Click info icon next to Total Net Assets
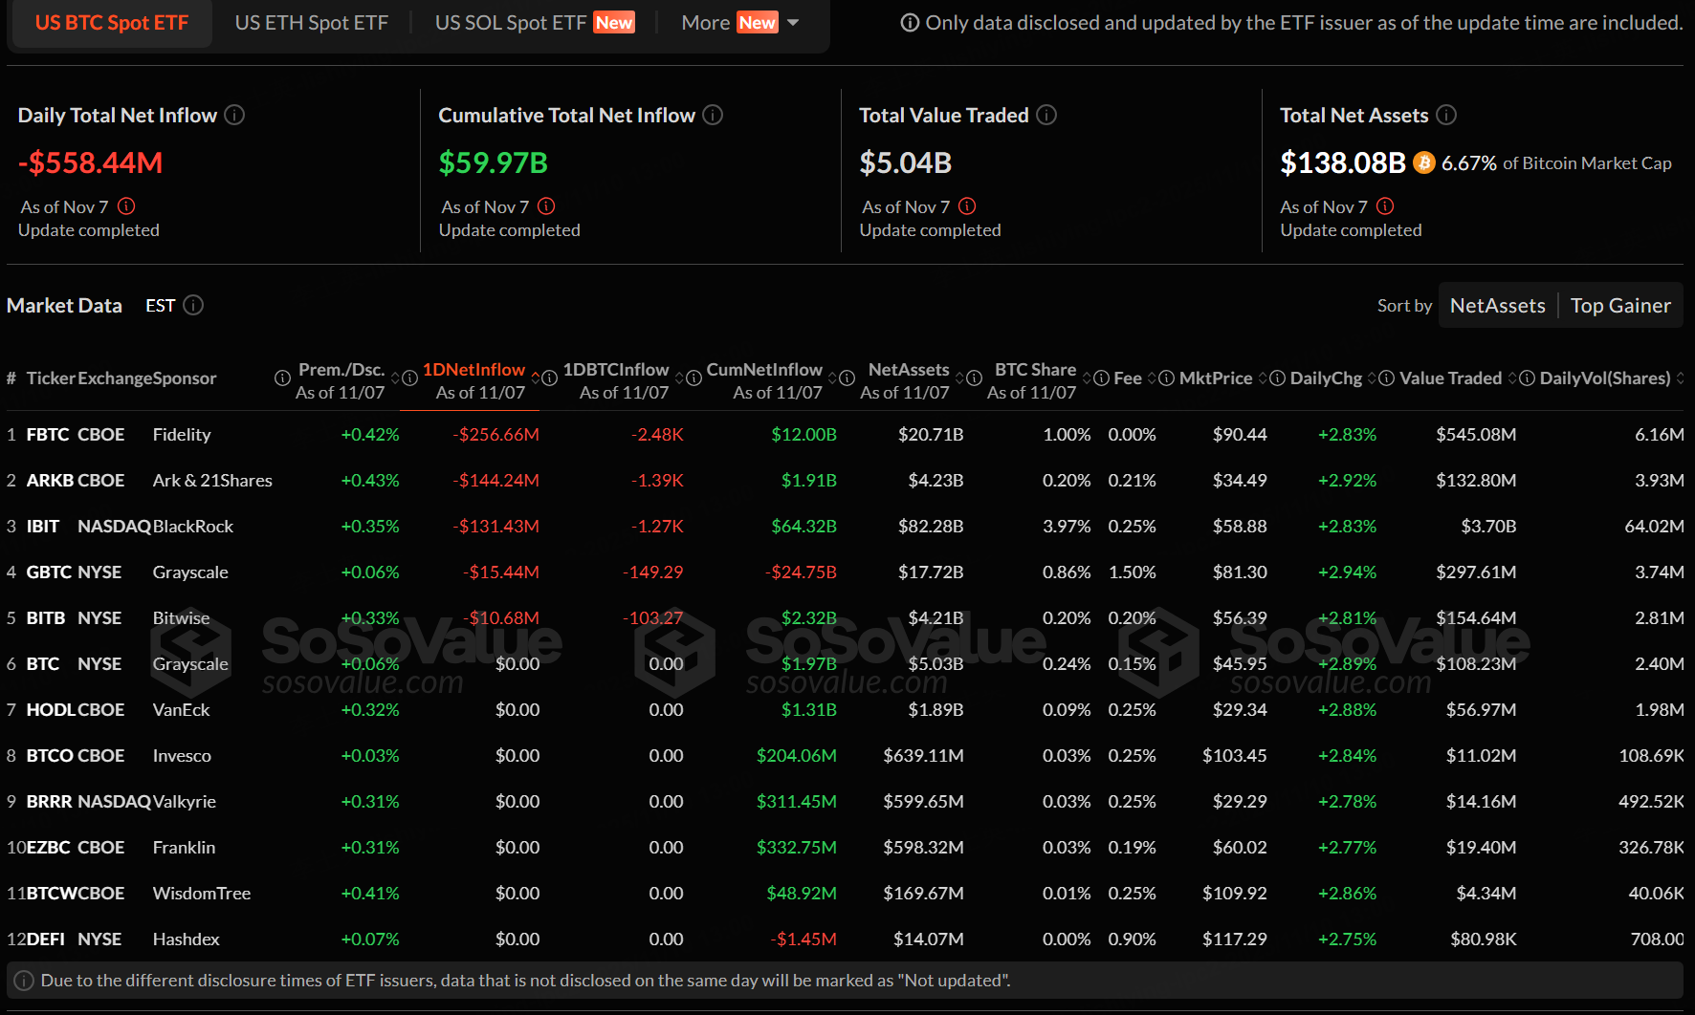This screenshot has height=1015, width=1695. pos(1446,116)
